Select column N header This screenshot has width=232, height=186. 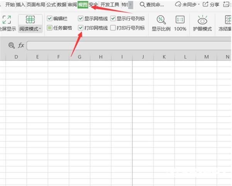(x=224, y=57)
